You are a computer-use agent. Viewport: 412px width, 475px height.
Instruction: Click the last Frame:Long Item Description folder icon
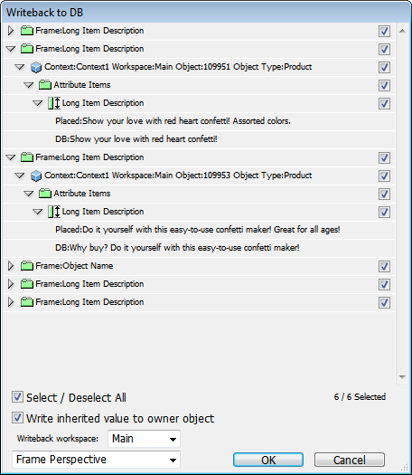(x=26, y=302)
